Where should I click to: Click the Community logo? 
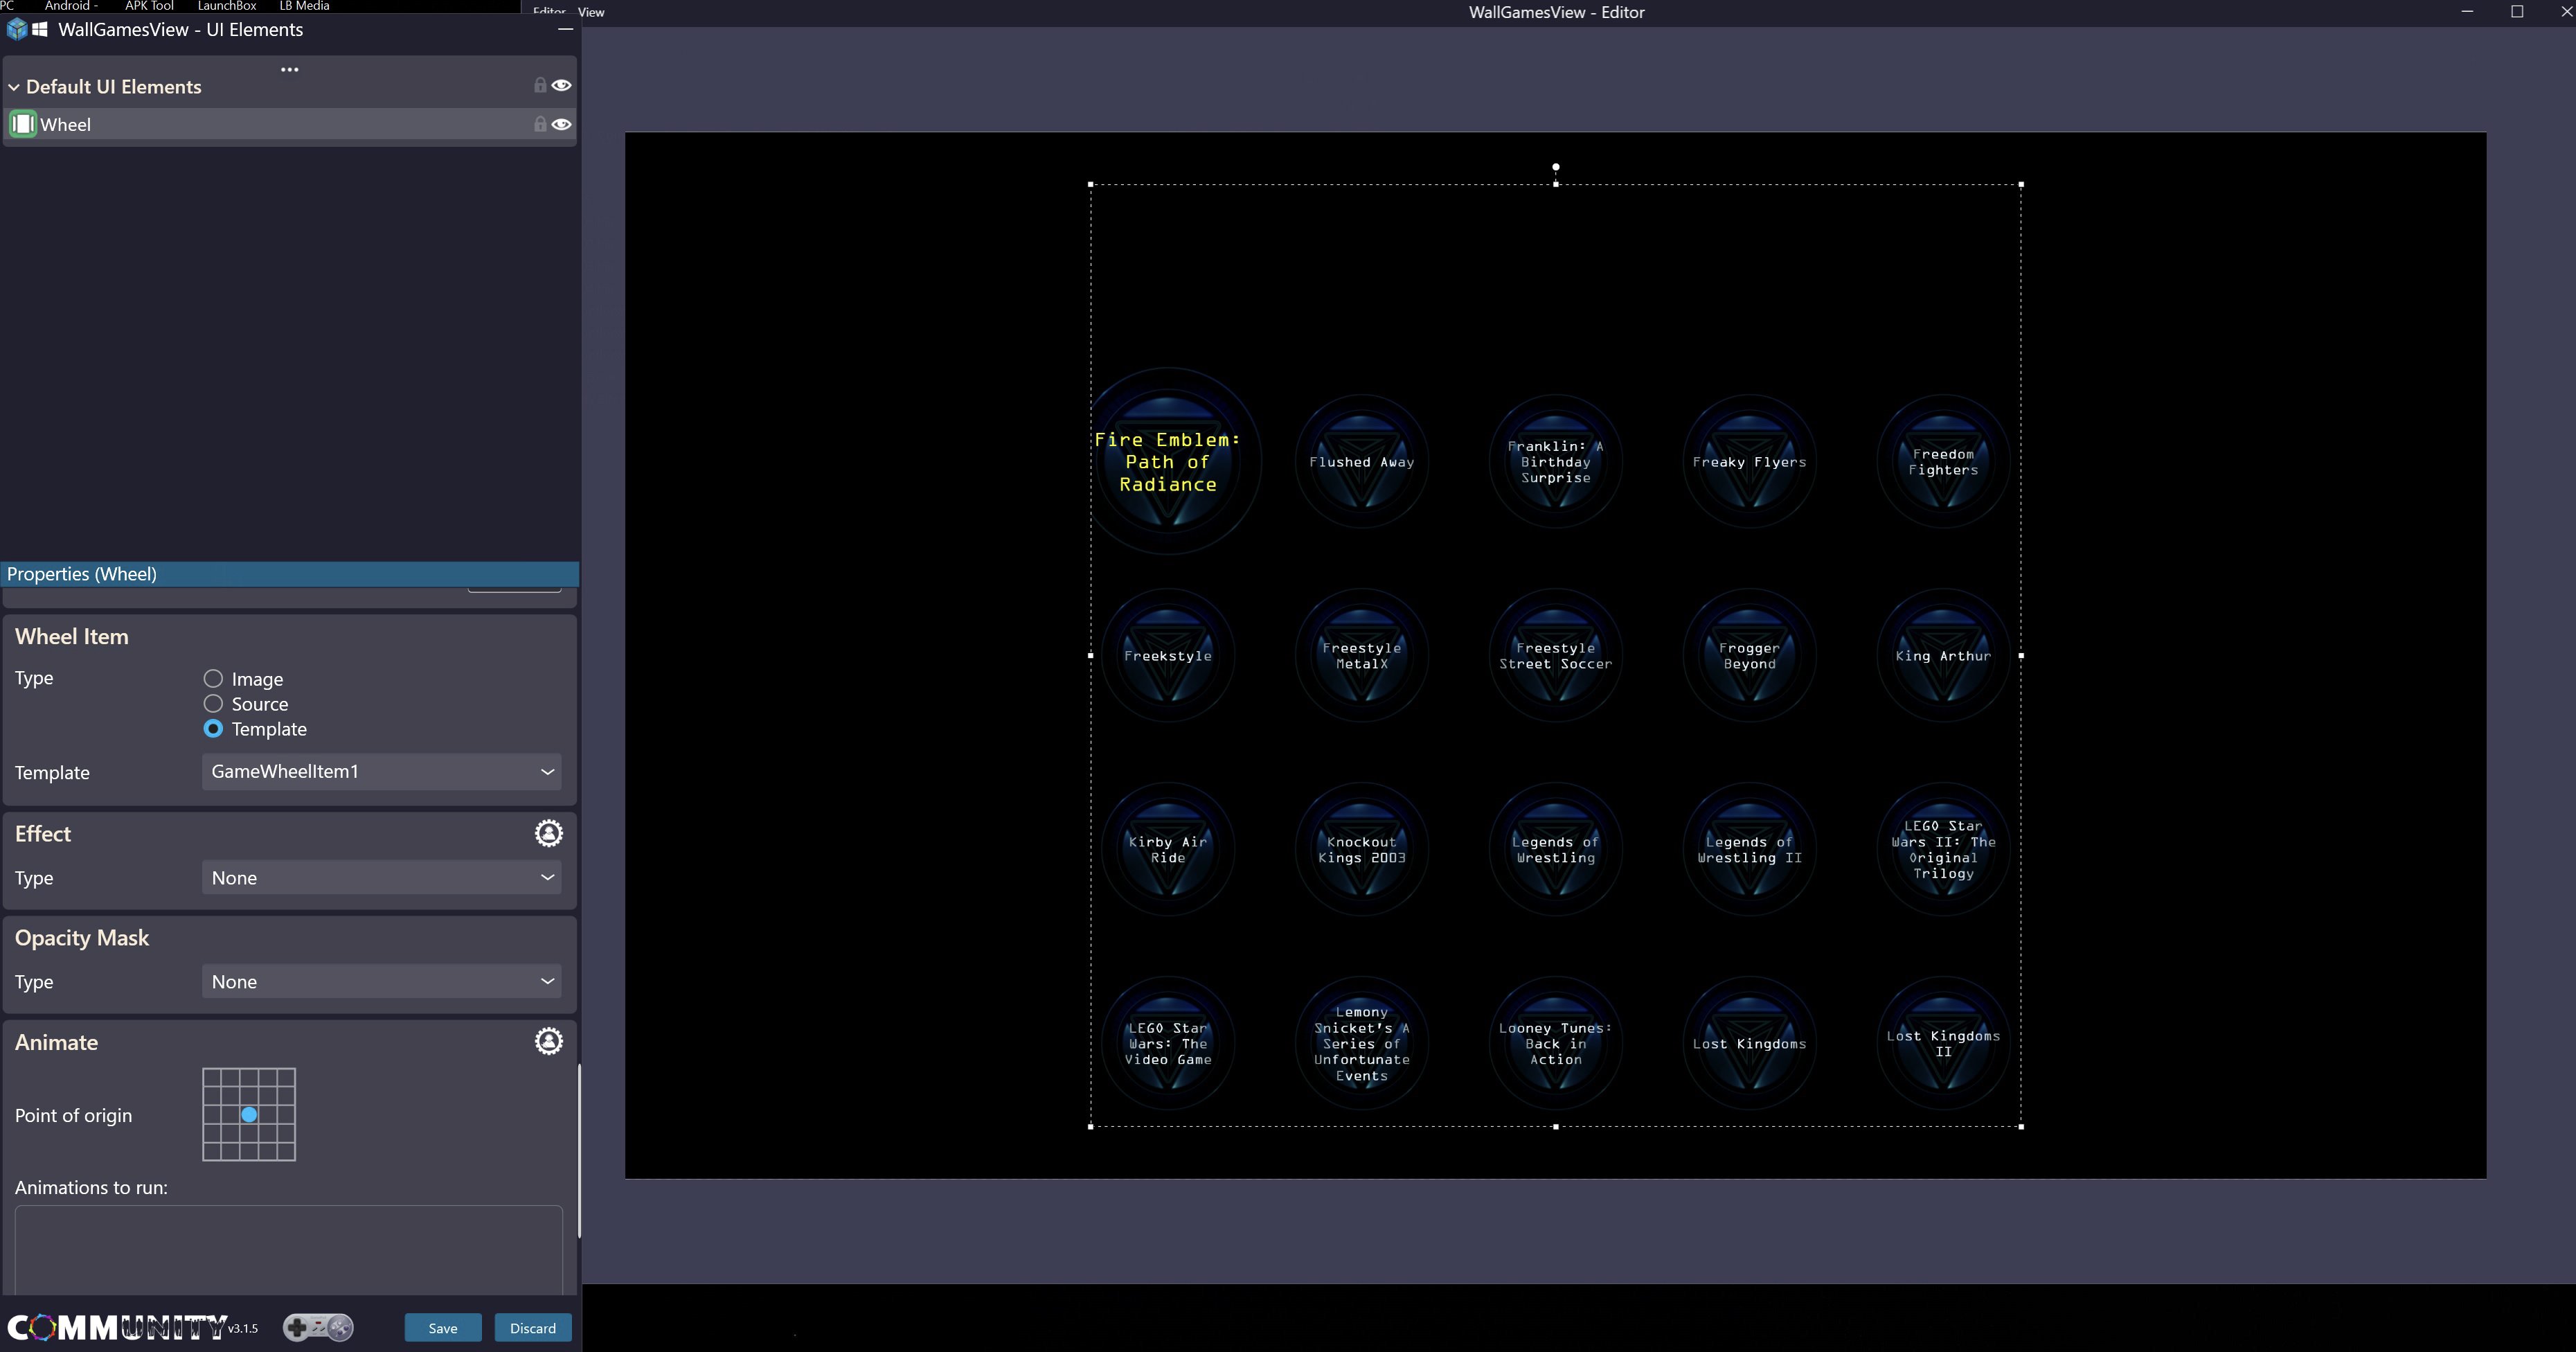point(118,1327)
